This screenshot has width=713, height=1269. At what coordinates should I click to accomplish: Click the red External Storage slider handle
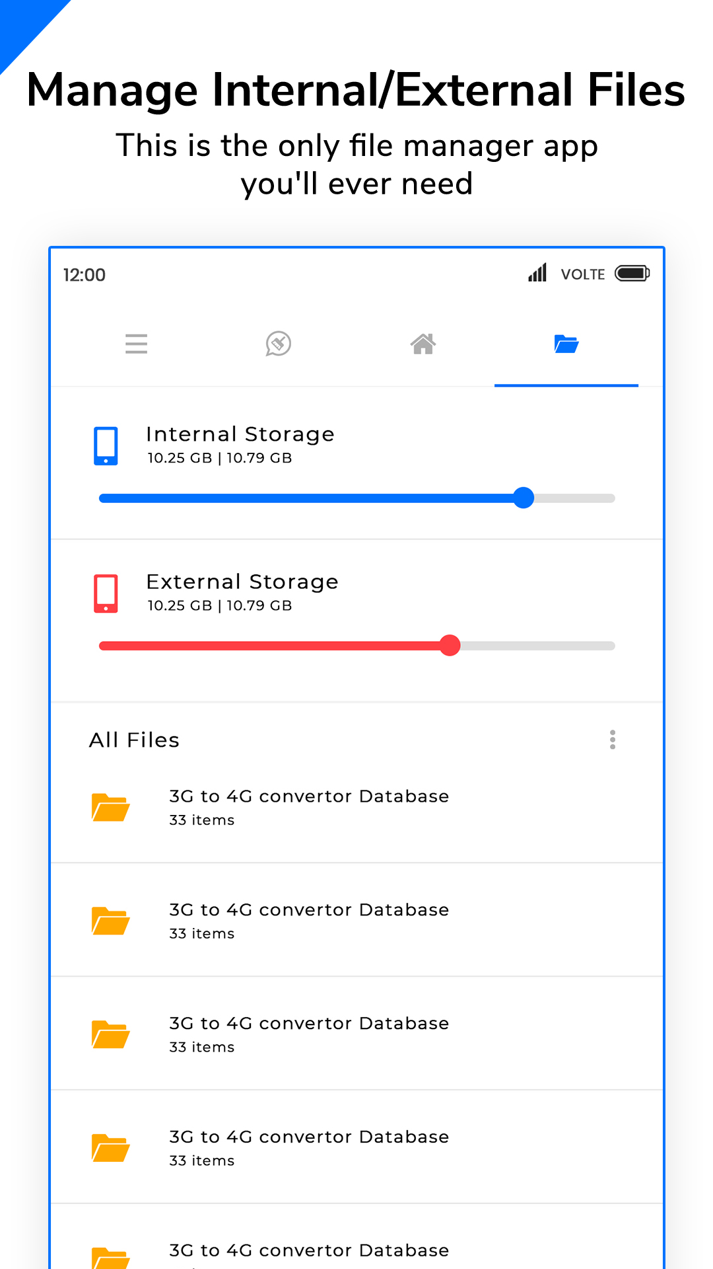[450, 645]
